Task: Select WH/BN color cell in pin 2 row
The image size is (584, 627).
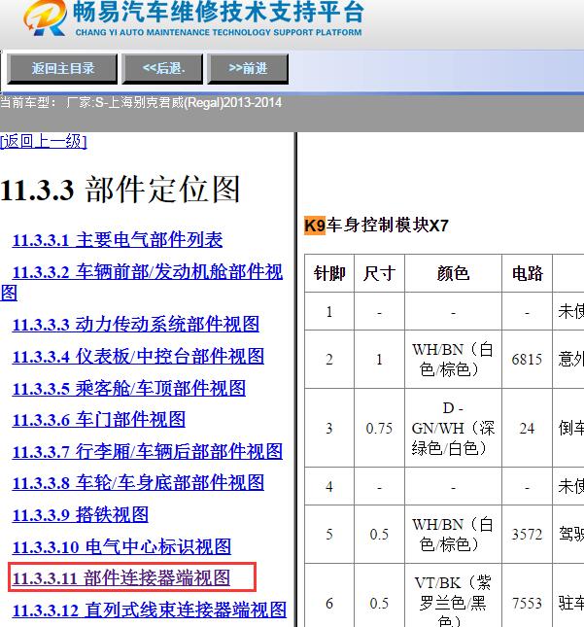Action: [x=453, y=359]
